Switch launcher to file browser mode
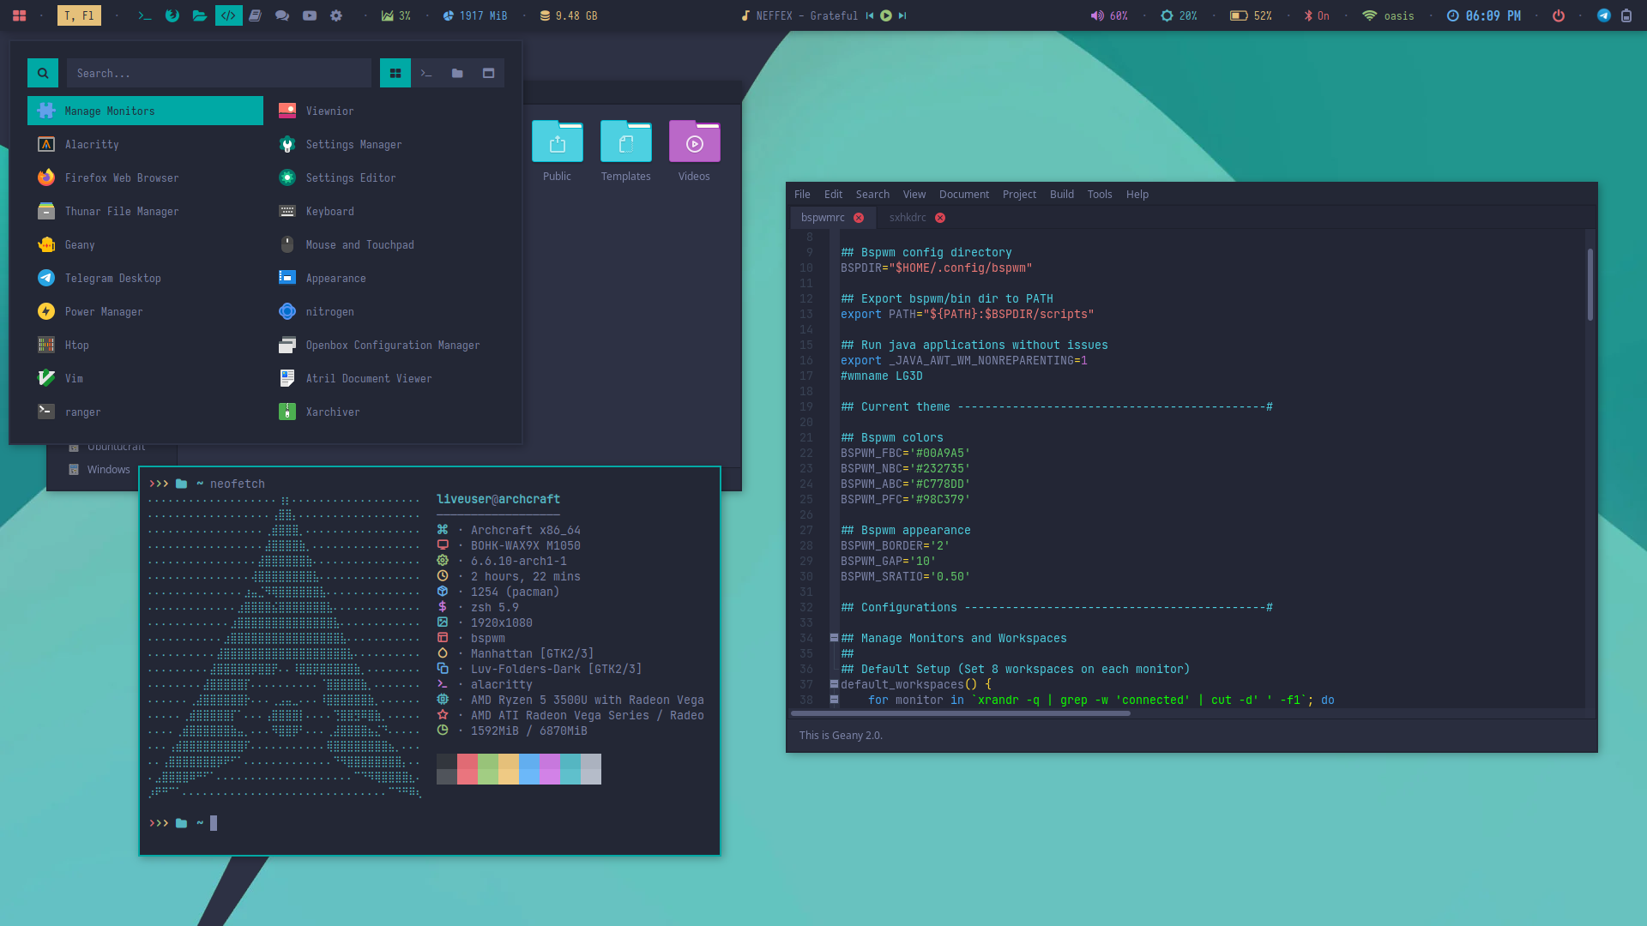Image resolution: width=1647 pixels, height=926 pixels. pos(457,74)
